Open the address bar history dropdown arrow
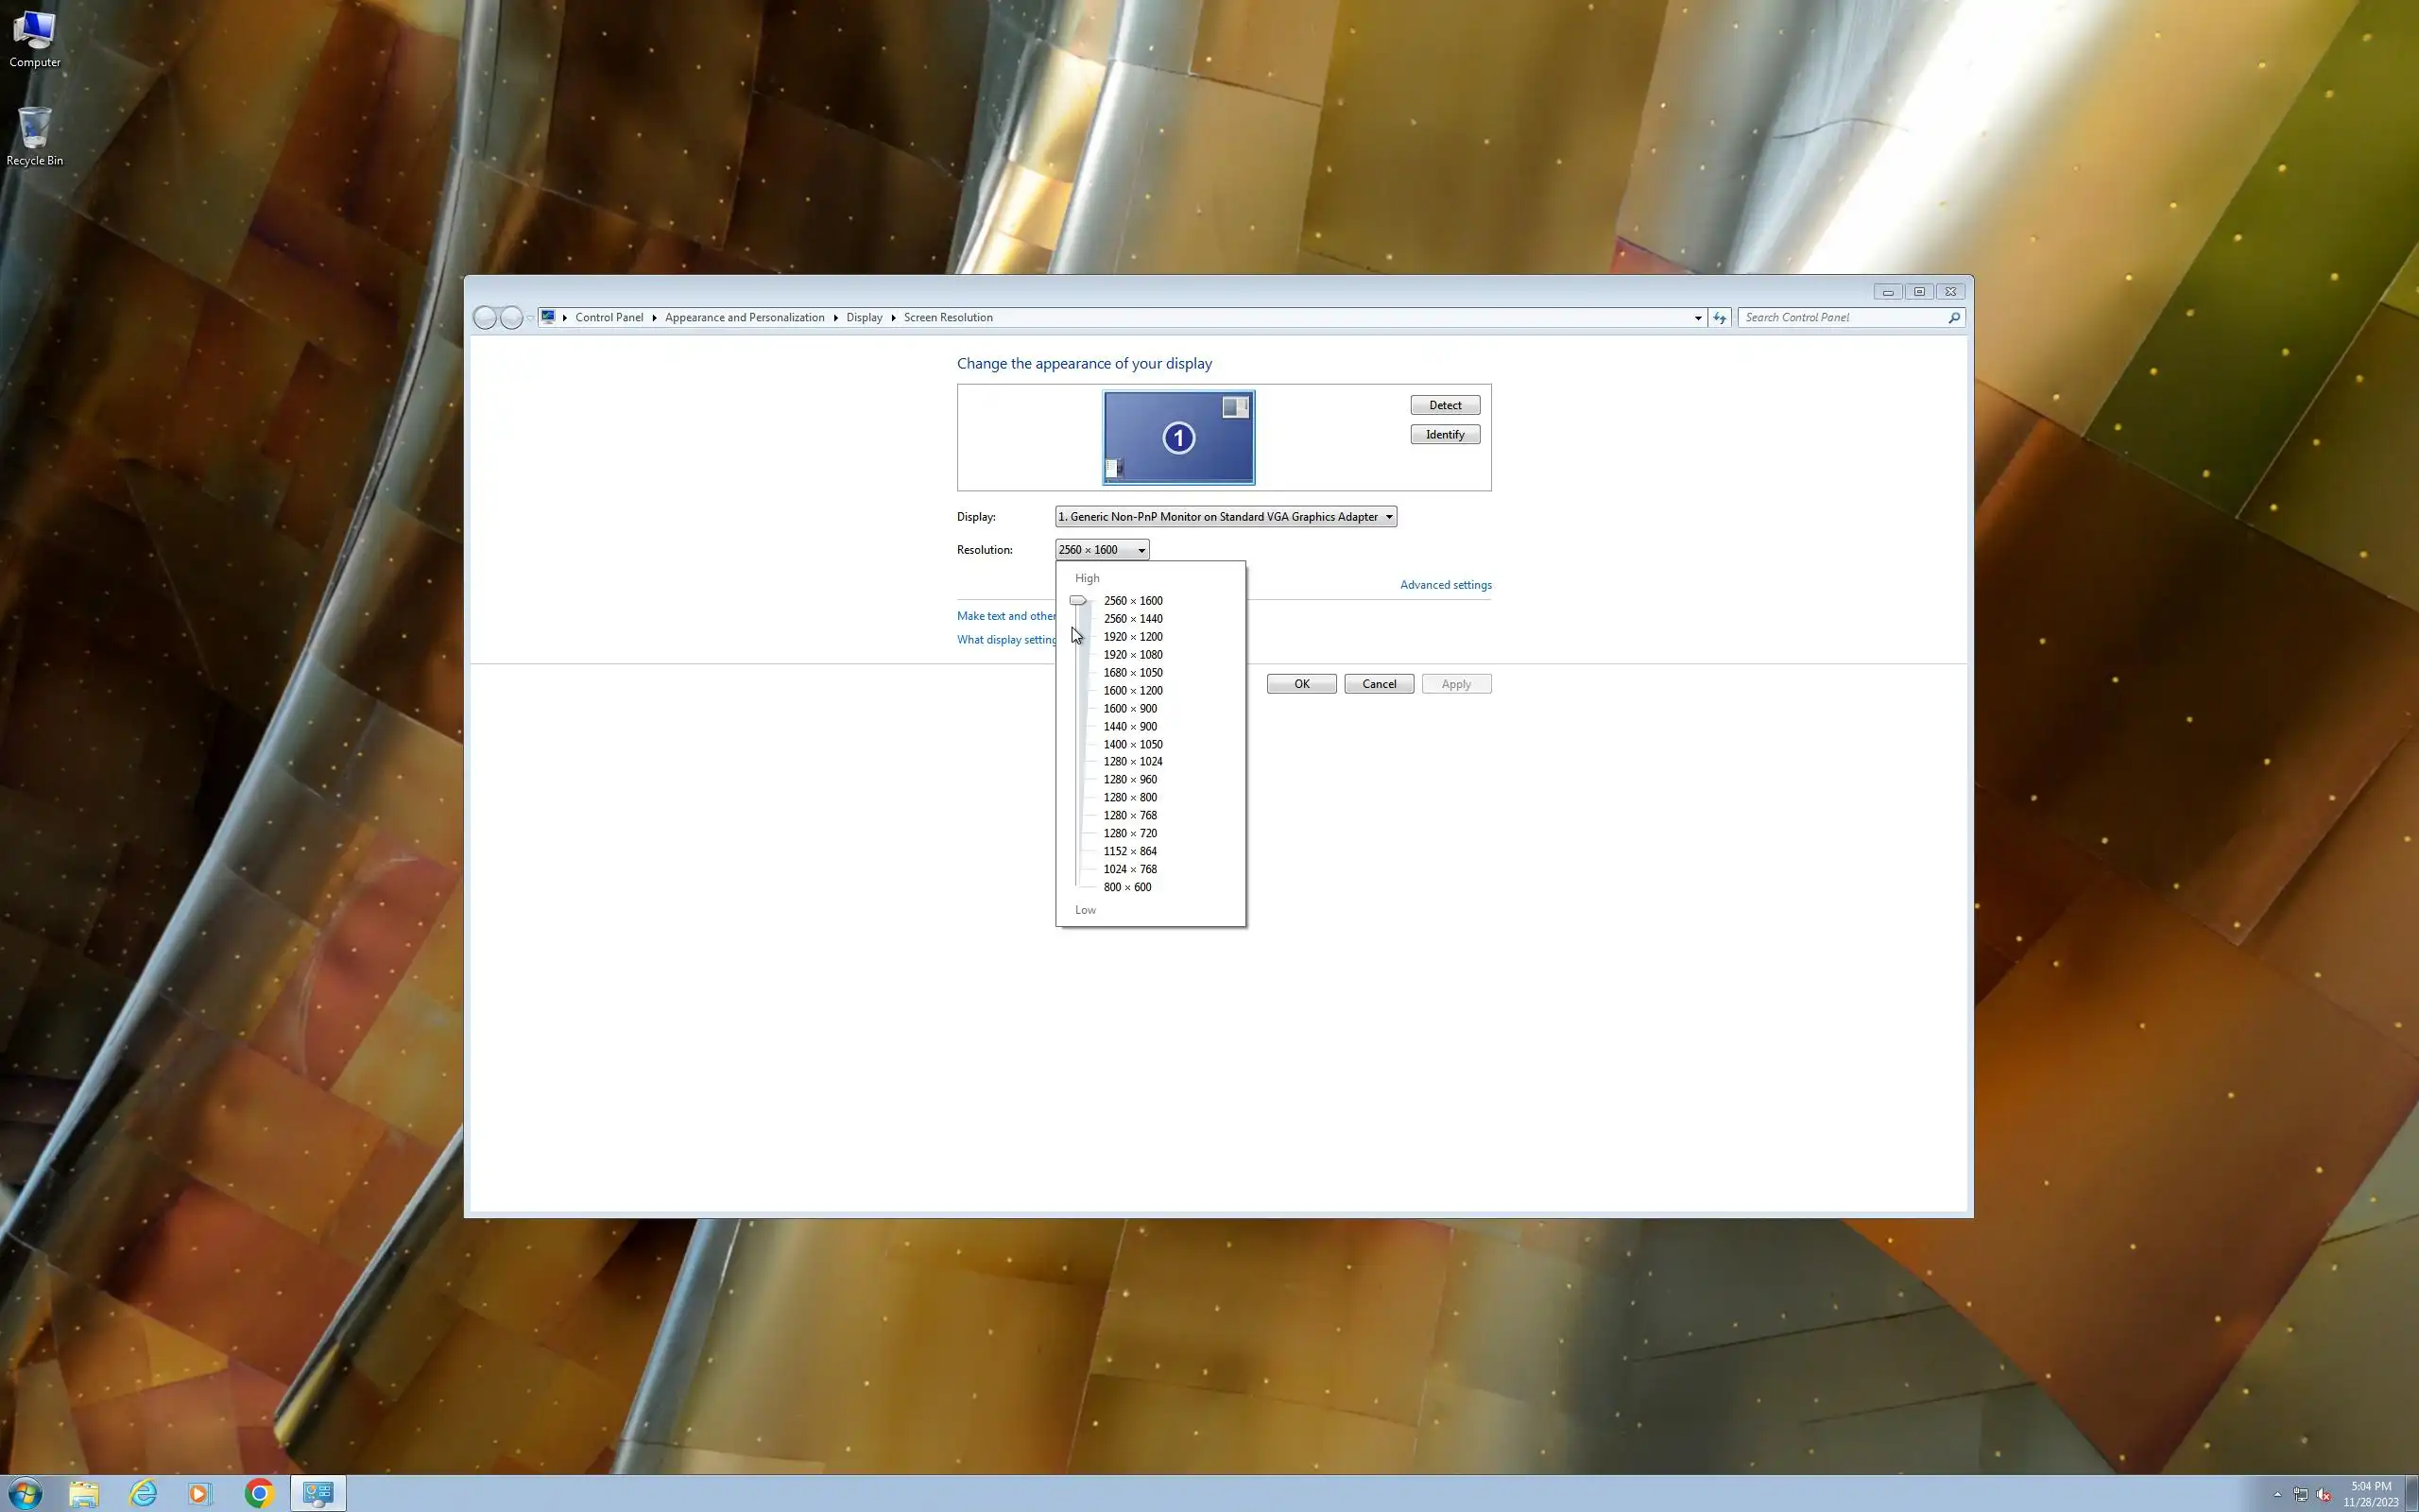The height and width of the screenshot is (1512, 2419). pyautogui.click(x=1697, y=317)
